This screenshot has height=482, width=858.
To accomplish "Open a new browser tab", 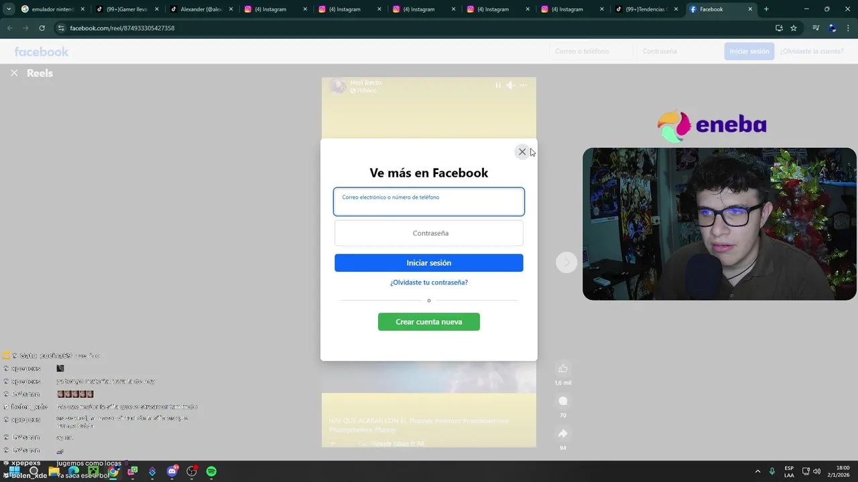I will pos(766,9).
